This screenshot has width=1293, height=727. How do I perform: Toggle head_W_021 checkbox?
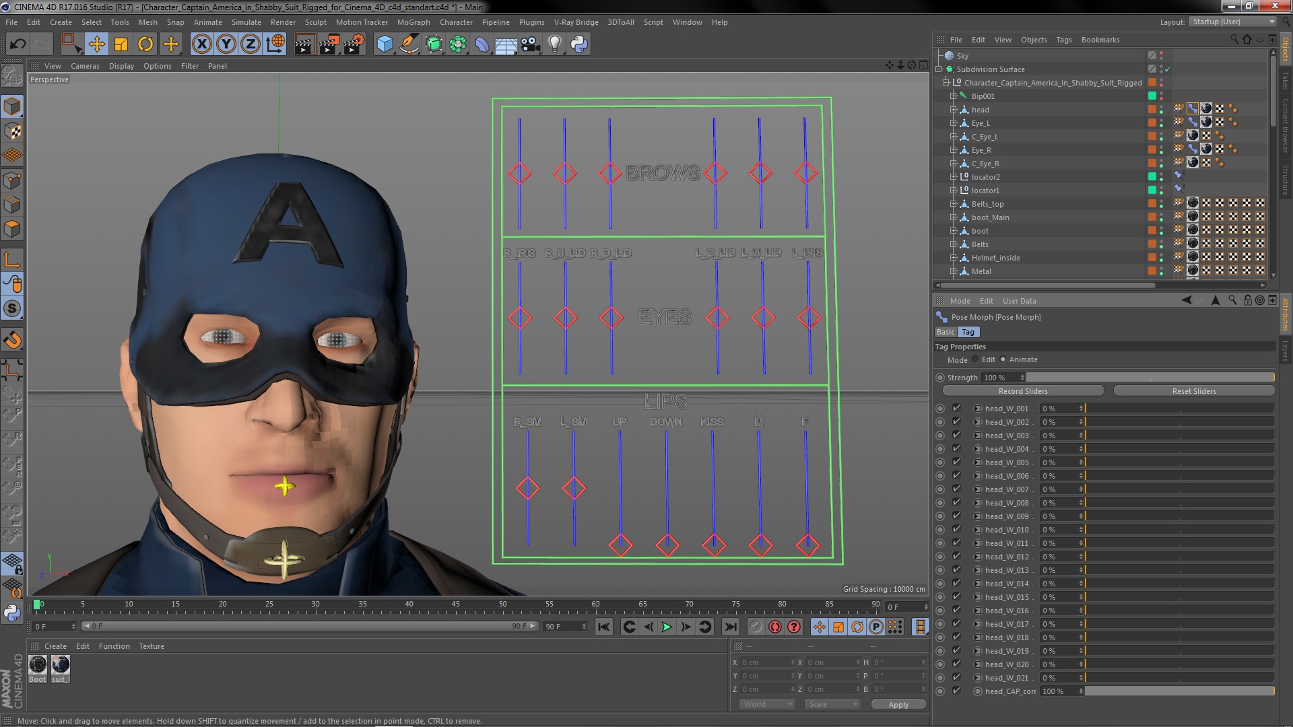(956, 677)
